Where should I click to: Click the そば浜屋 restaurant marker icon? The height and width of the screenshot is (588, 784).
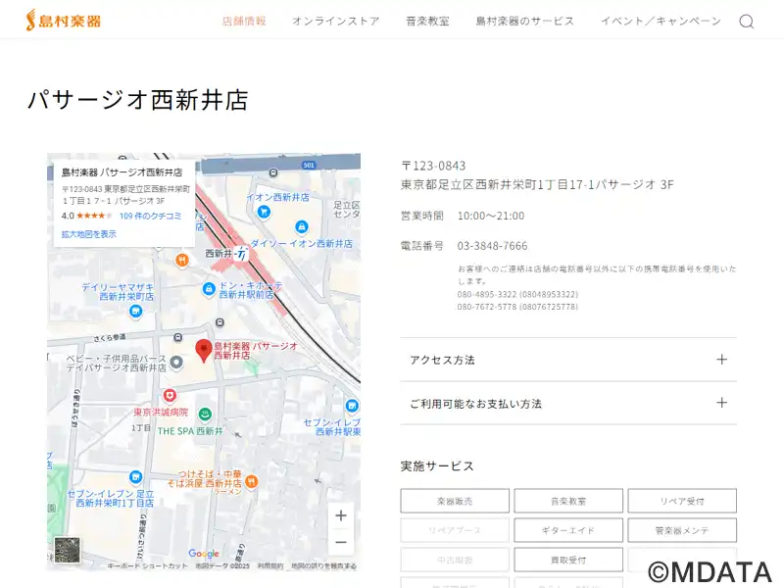[x=251, y=482]
